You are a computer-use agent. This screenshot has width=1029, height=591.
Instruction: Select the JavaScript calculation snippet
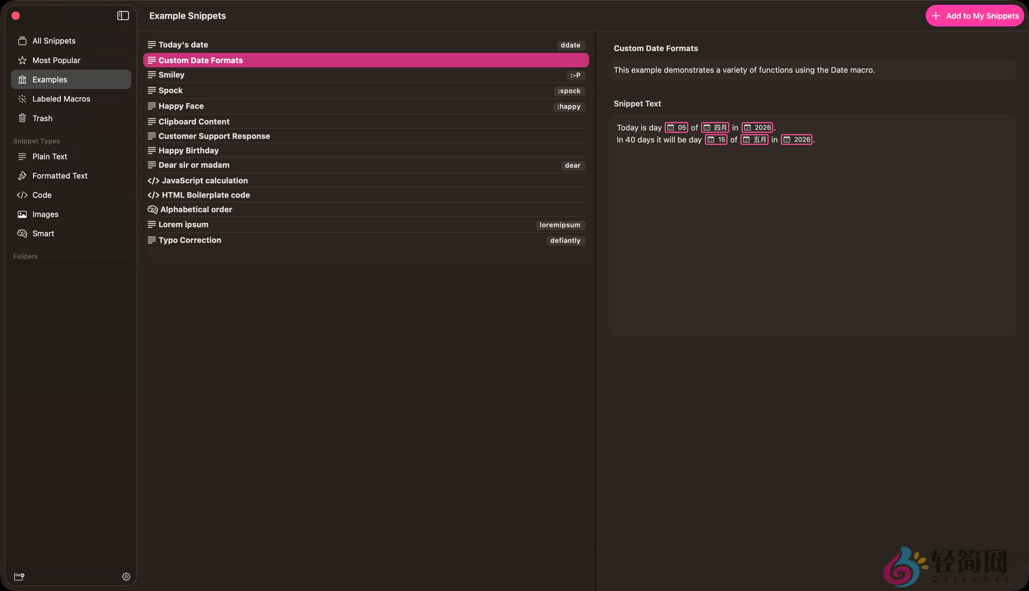[x=204, y=181]
